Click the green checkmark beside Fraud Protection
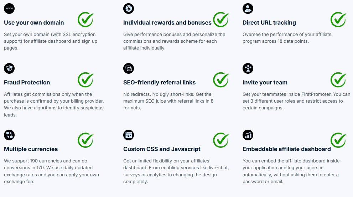 coord(85,80)
